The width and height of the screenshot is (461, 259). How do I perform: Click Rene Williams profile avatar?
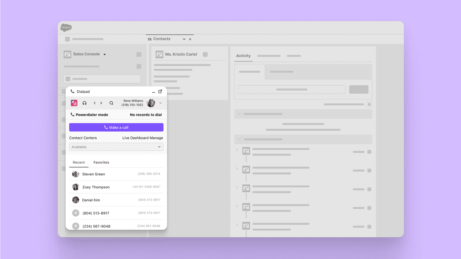151,103
